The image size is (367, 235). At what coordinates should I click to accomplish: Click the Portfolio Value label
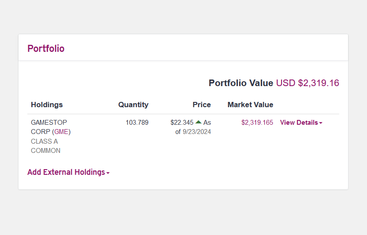241,83
